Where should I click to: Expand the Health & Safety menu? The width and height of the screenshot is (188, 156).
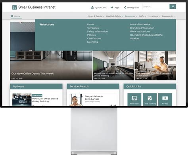click(115, 16)
